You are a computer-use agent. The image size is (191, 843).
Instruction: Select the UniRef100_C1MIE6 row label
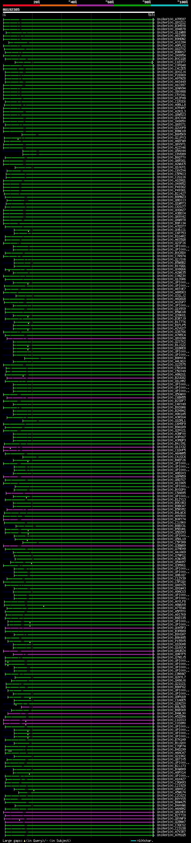click(171, 101)
